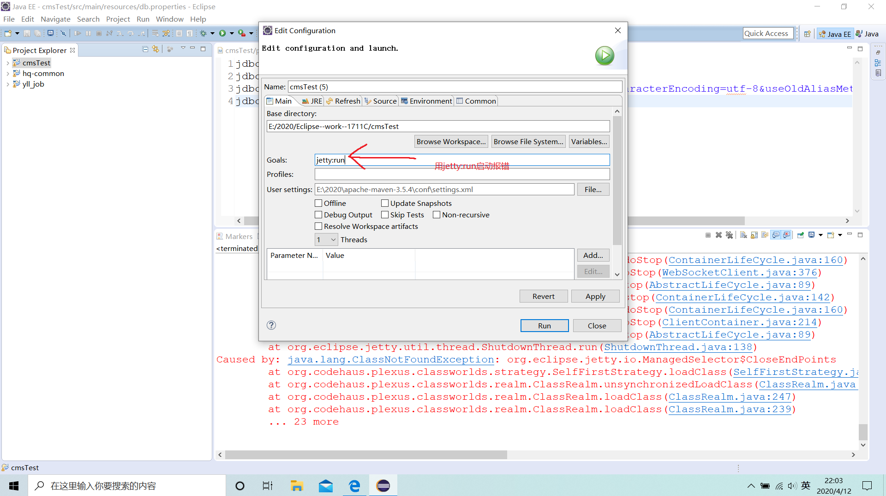Click the Run button in dialog
Viewport: 886px width, 496px height.
pos(545,326)
